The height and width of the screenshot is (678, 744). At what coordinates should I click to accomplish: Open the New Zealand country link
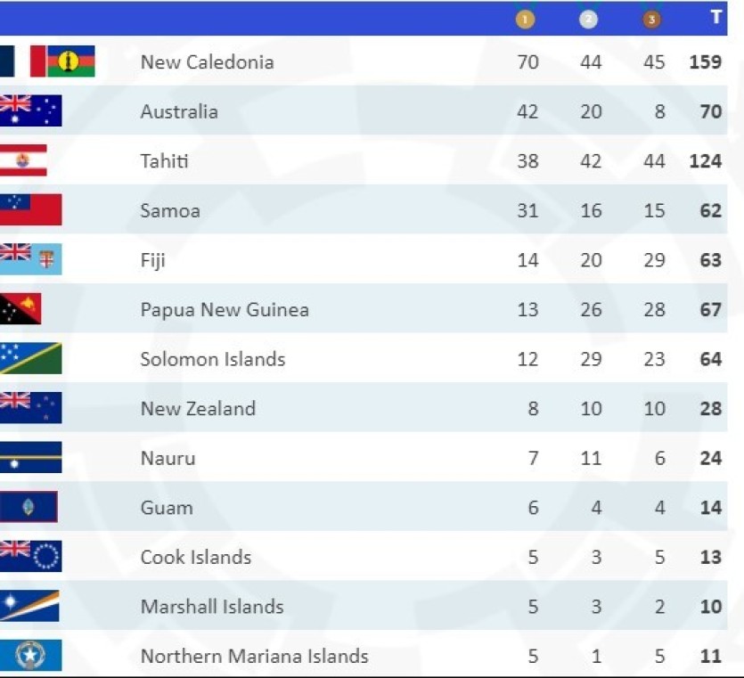(x=198, y=408)
